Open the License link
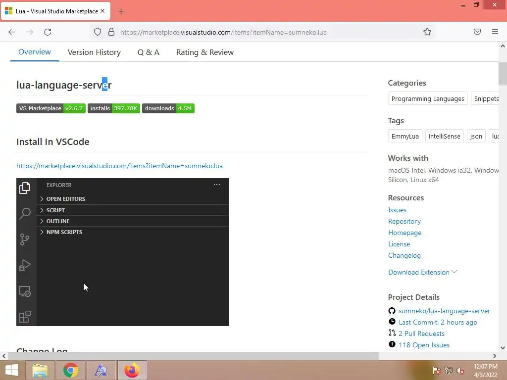 click(399, 244)
